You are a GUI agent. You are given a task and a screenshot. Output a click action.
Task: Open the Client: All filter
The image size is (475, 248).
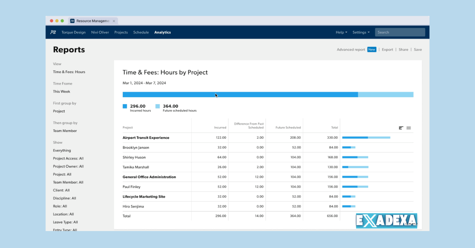pos(61,190)
